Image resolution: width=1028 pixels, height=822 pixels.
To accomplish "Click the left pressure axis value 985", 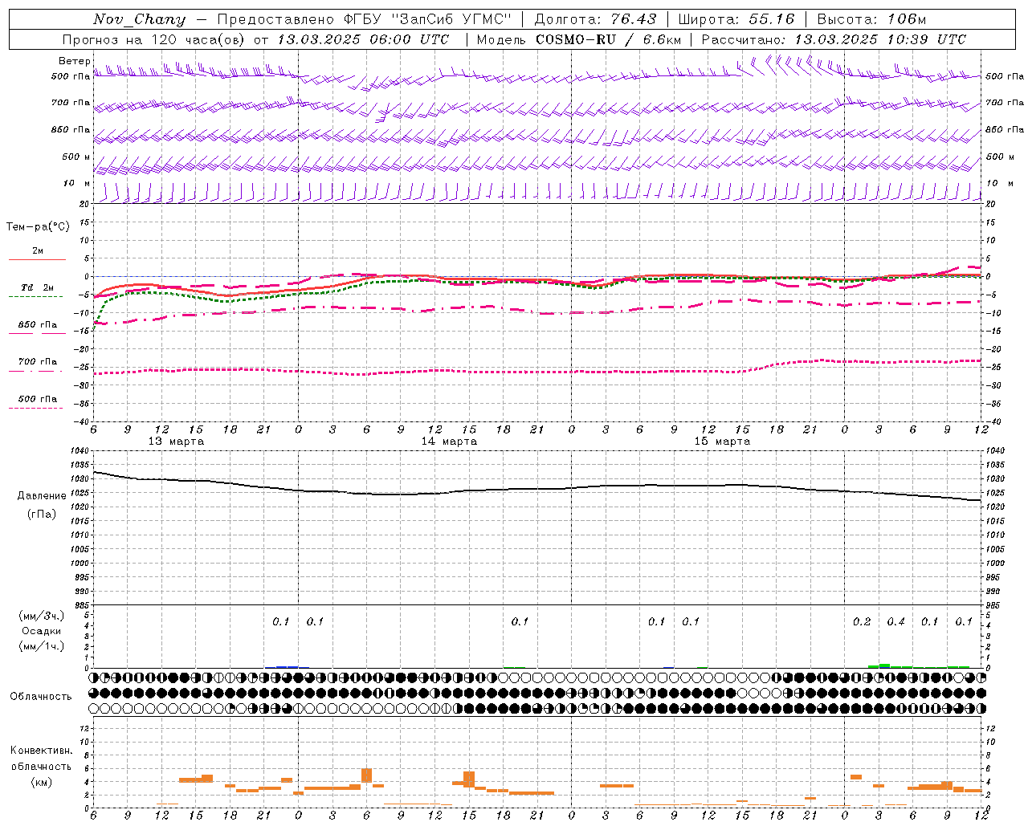I will [81, 606].
